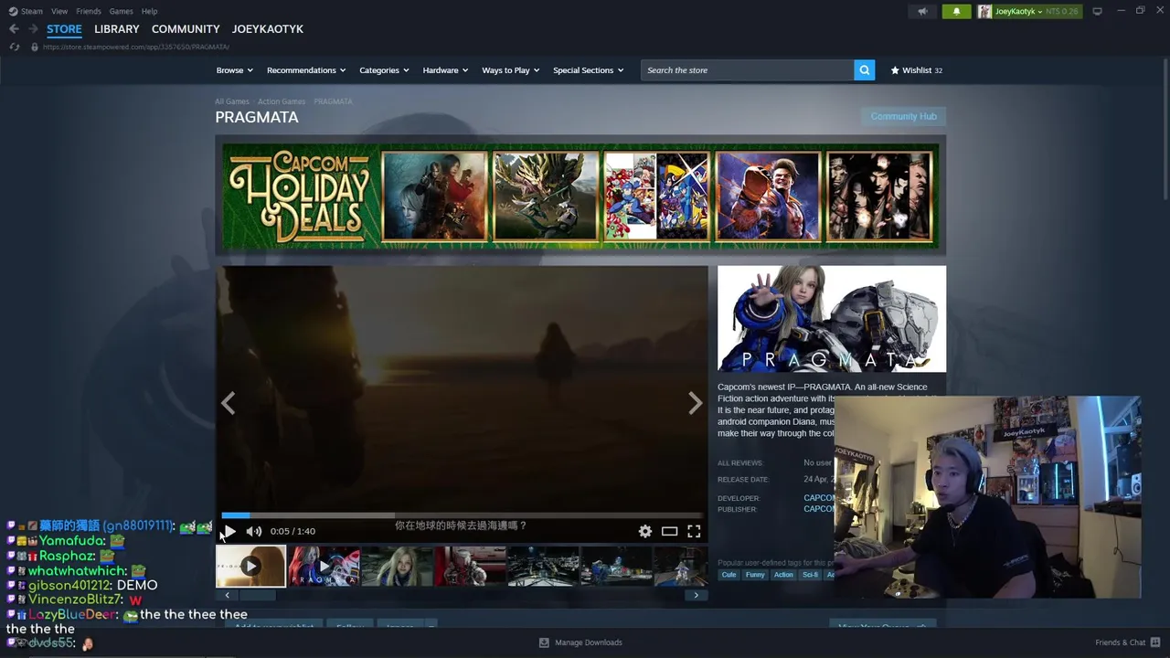This screenshot has width=1170, height=658.
Task: Show previous media with left arrow overlay
Action: [x=228, y=403]
